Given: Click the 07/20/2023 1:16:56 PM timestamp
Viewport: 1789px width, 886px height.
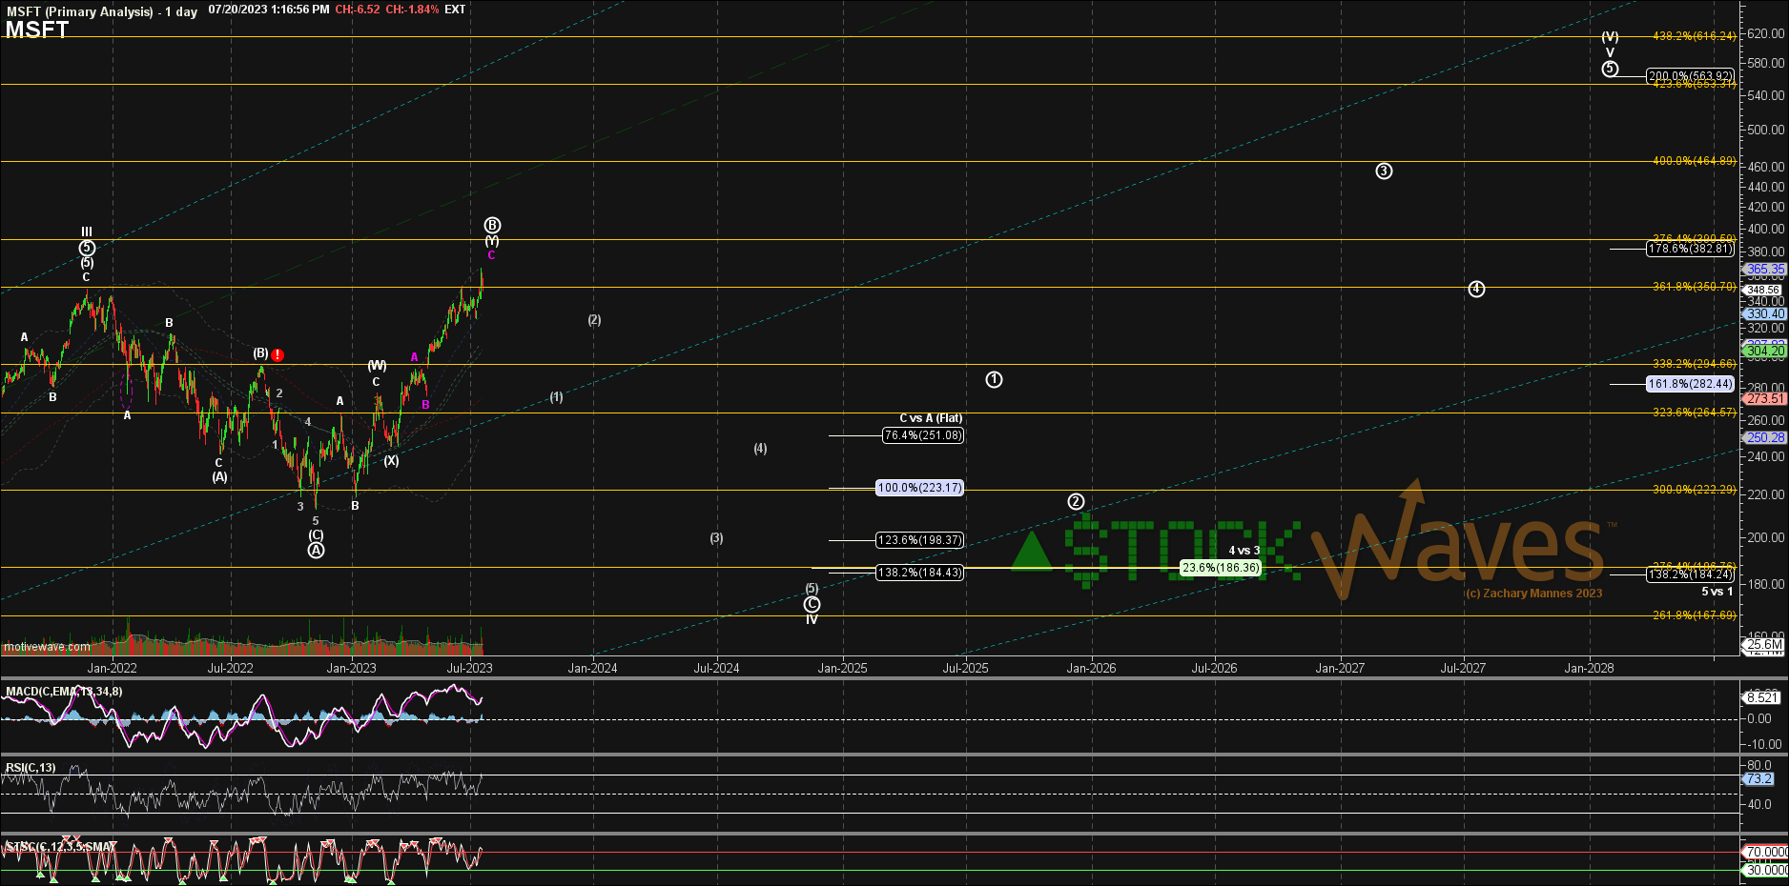Looking at the screenshot, I should click(x=269, y=10).
